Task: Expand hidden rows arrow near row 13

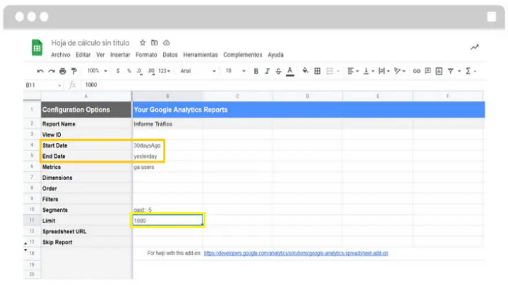Action: [x=25, y=244]
